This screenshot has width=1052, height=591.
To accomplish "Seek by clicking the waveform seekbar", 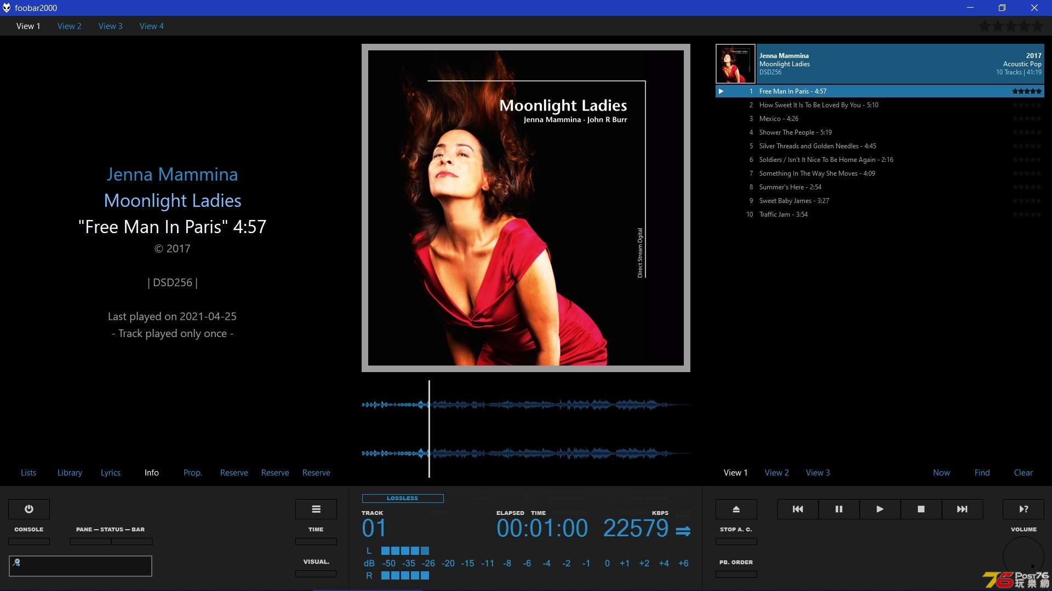I will click(526, 429).
